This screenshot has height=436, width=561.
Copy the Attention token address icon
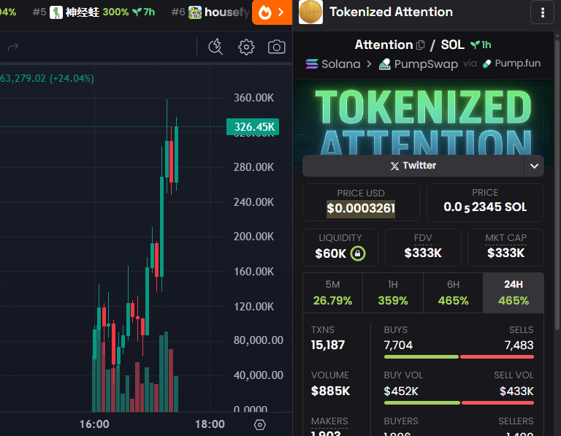[x=421, y=45]
